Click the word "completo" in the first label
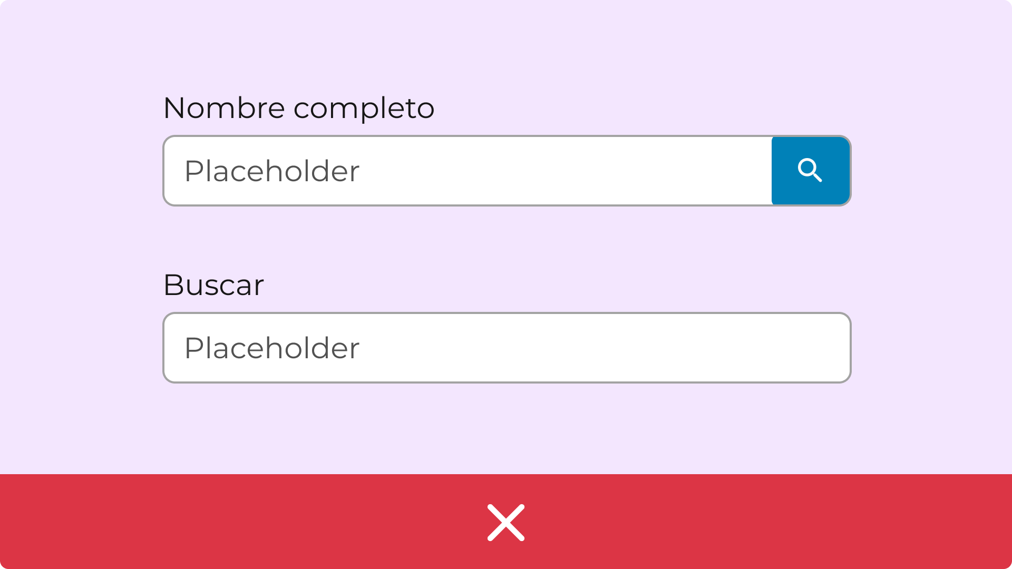 tap(364, 108)
